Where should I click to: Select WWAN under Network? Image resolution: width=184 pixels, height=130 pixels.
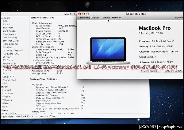point(6,104)
